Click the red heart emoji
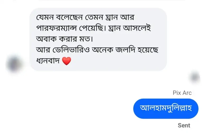 tap(67, 61)
